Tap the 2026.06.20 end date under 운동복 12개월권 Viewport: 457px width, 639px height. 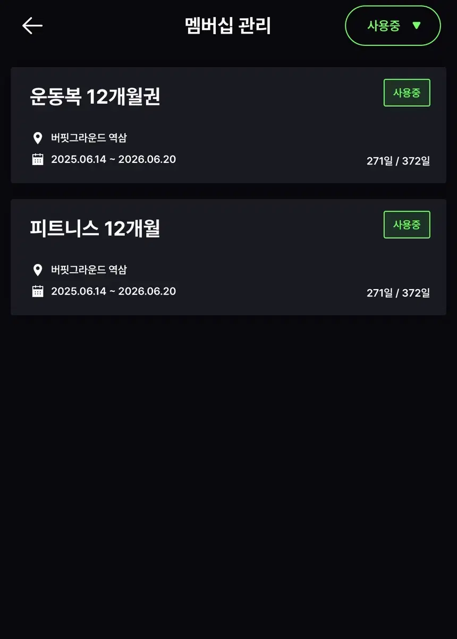147,159
